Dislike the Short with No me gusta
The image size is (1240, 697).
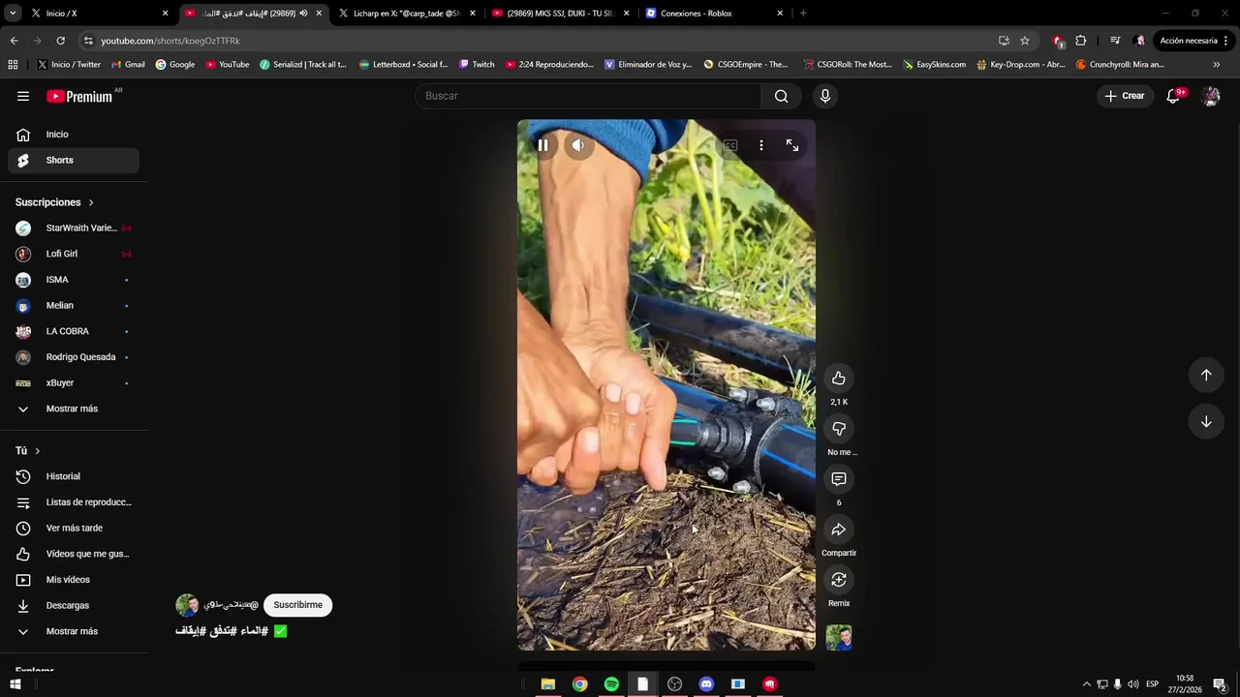[839, 429]
